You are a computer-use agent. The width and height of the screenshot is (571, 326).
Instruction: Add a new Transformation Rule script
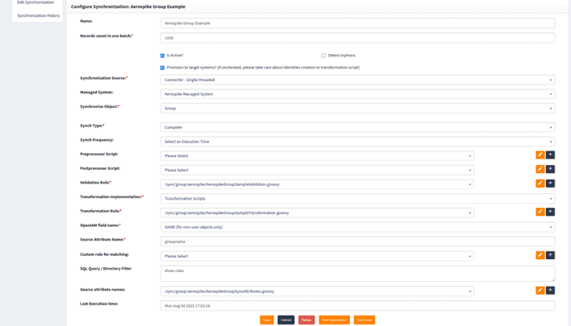tap(550, 212)
